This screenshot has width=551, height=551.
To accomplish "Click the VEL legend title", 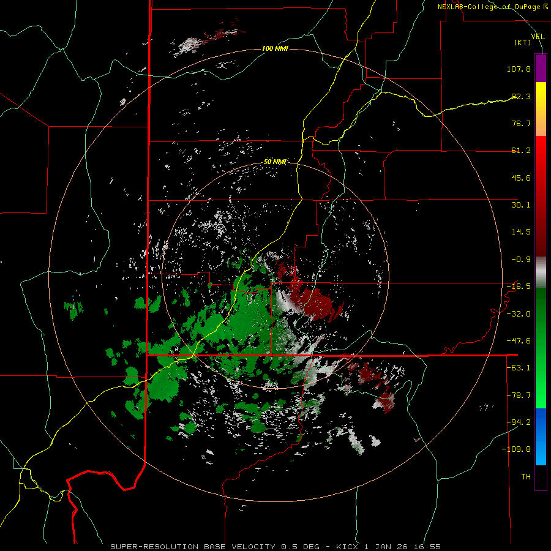I will 538,37.
